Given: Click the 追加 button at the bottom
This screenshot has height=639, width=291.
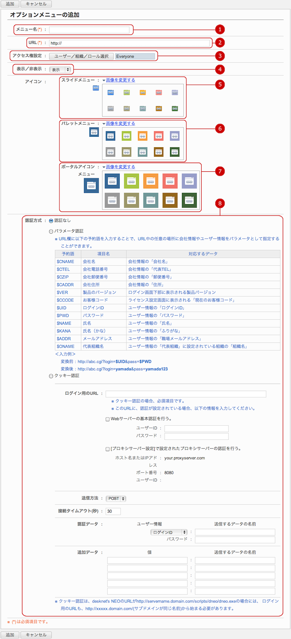Looking at the screenshot, I should [10, 635].
